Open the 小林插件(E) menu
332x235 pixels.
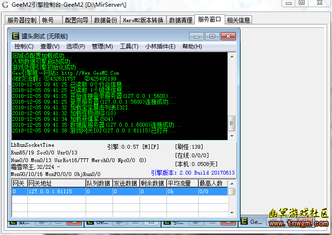(160, 47)
